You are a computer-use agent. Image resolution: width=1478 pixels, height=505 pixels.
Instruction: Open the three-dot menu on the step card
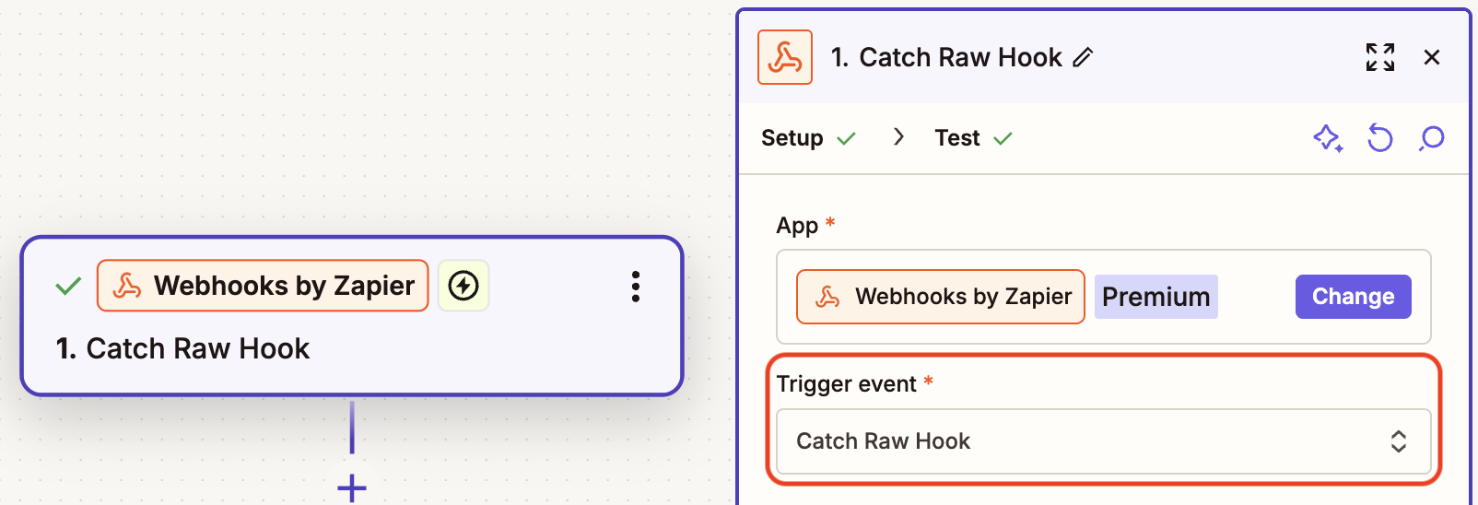636,287
